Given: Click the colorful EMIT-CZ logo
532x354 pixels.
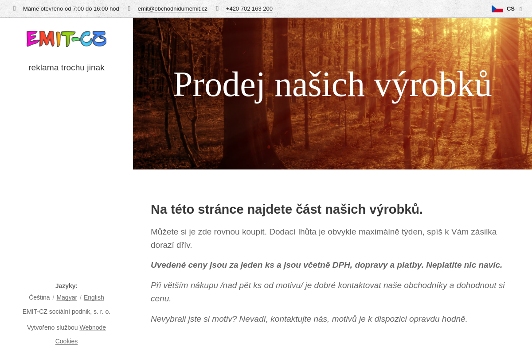Looking at the screenshot, I should (x=66, y=38).
